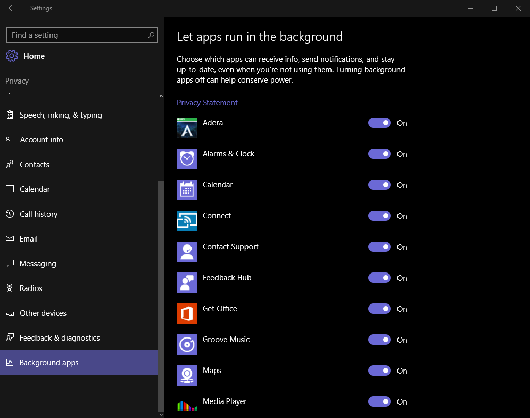
Task: Toggle off background access for Feedback Hub
Action: (379, 278)
